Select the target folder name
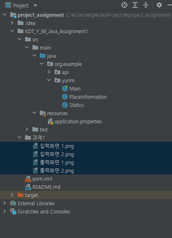Screen dimensions: 172x238 [31, 195]
